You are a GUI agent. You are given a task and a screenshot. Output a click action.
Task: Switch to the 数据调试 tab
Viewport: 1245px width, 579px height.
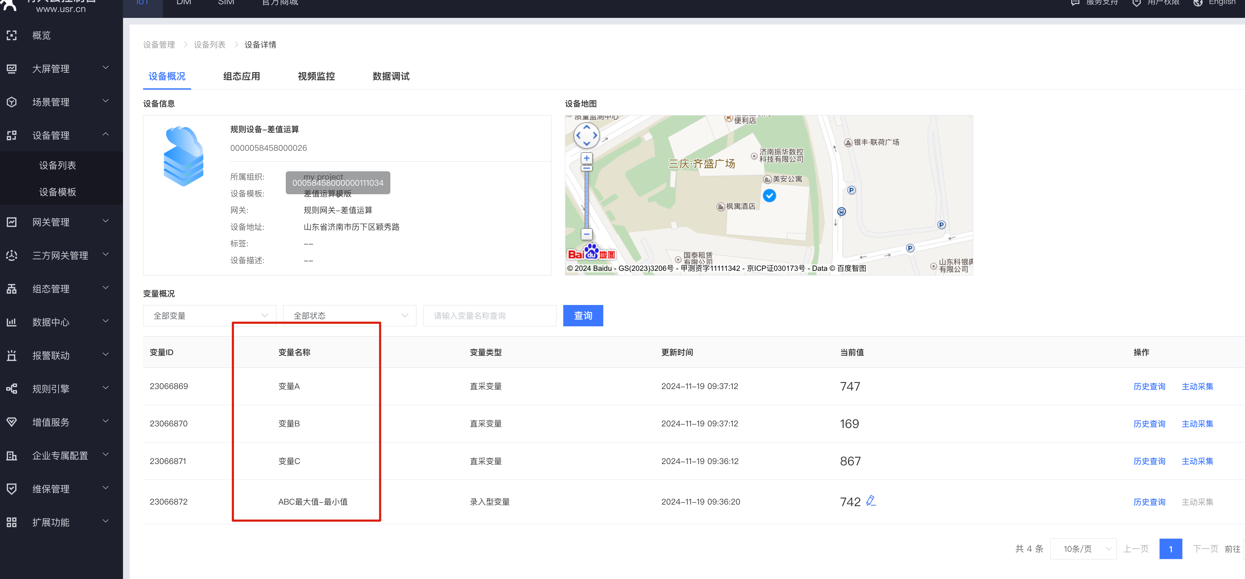[391, 76]
